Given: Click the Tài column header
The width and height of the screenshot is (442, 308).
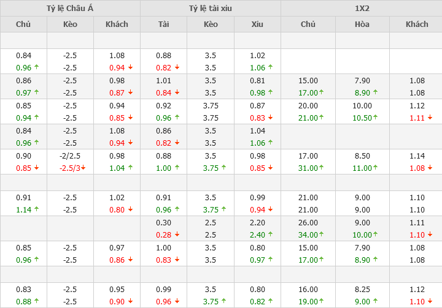Looking at the screenshot, I should click(163, 24).
